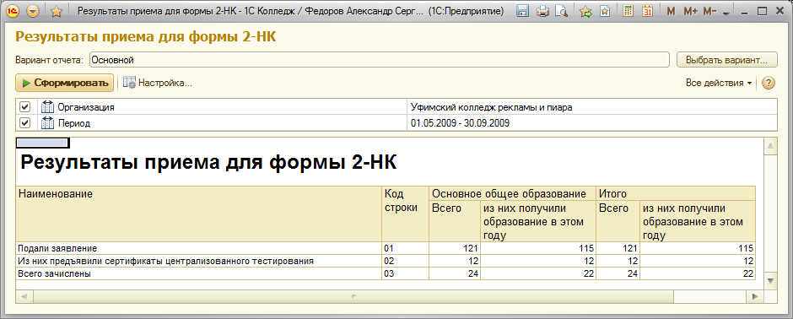Open print preview from the title bar

[x=560, y=11]
